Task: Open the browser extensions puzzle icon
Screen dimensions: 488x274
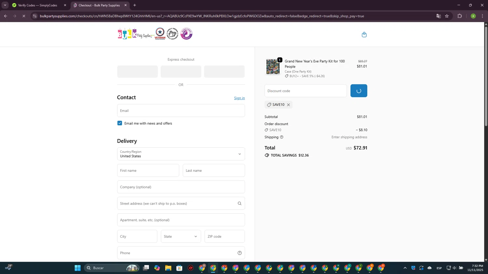Action: point(460,16)
